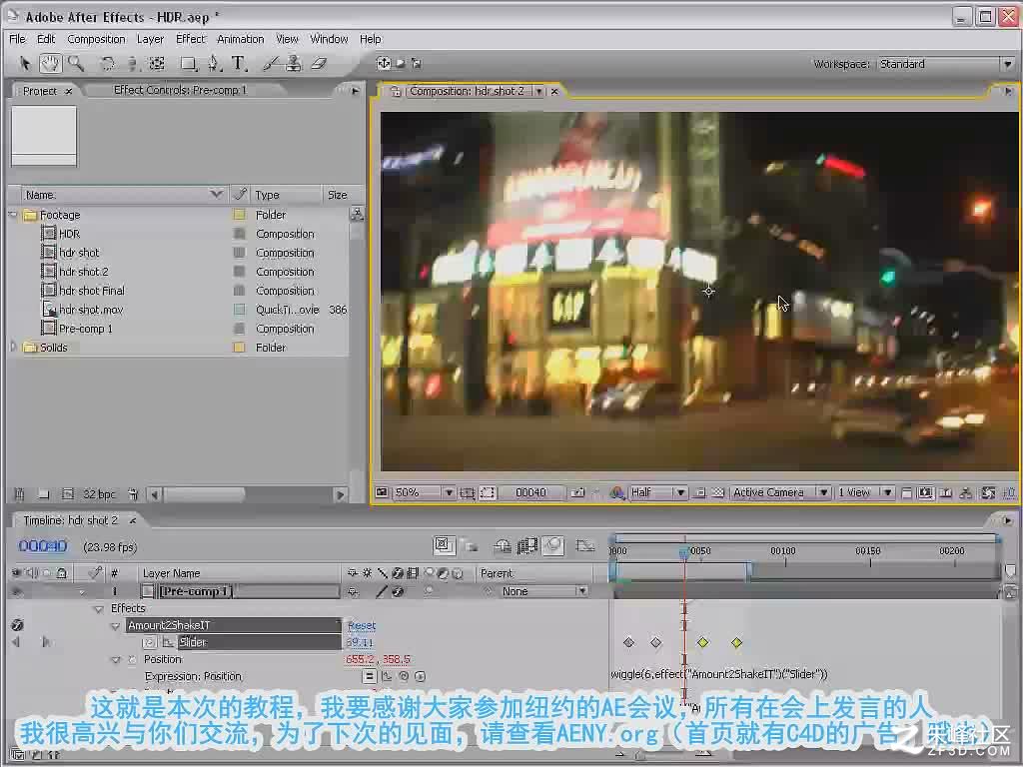
Task: Toggle Slider stopwatch keyframe icon
Action: click(150, 642)
